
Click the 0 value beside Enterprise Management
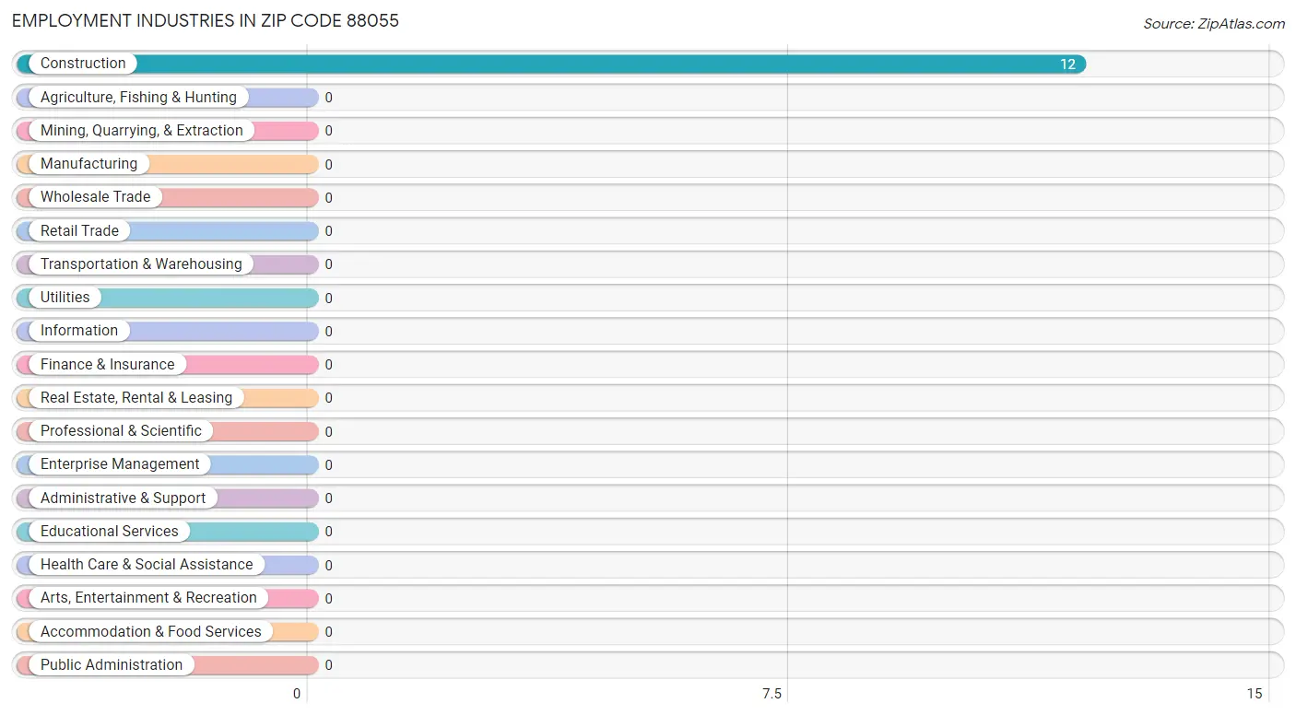point(328,465)
